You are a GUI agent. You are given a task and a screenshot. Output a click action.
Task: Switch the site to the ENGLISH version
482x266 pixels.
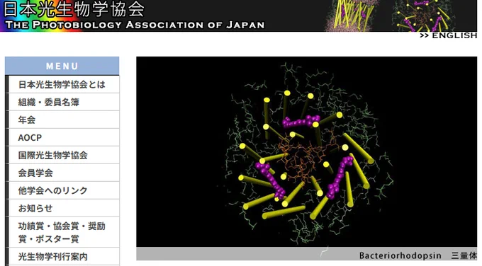[449, 35]
